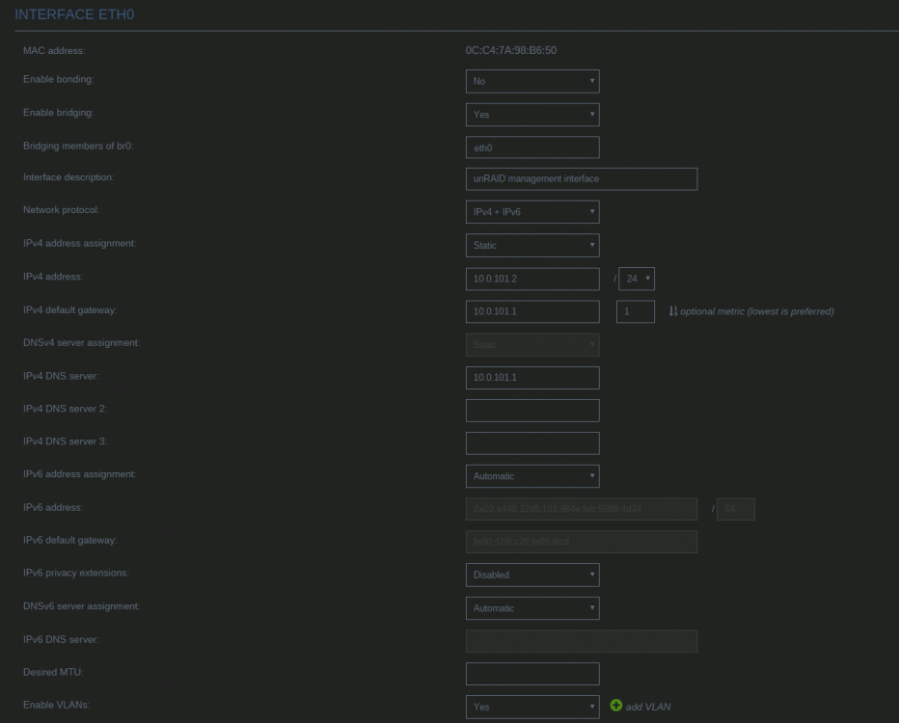
Task: Click the IPv6 DNS server field
Action: click(x=582, y=641)
